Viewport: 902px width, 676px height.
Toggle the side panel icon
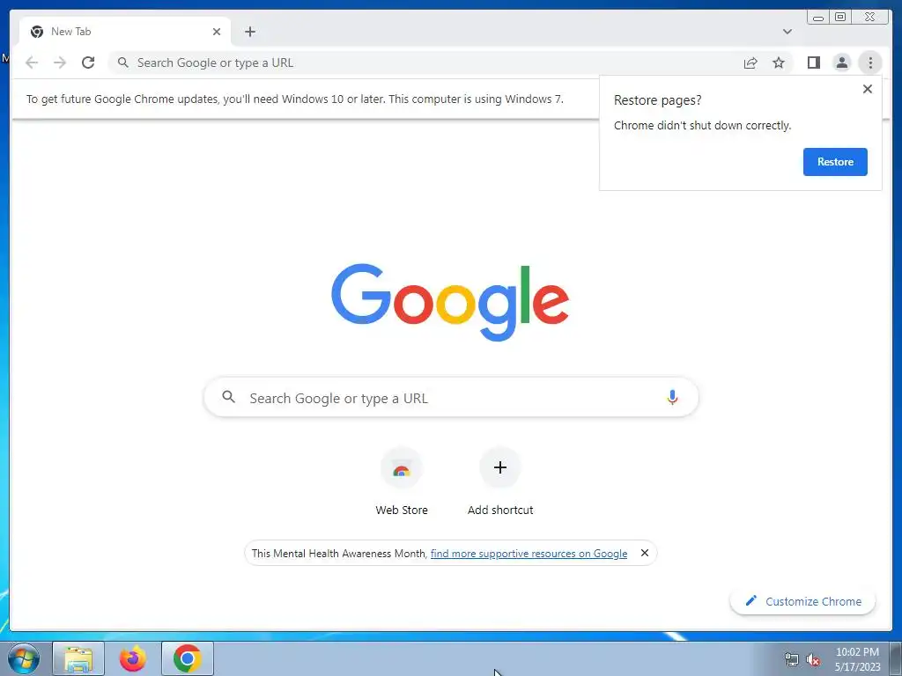(813, 62)
